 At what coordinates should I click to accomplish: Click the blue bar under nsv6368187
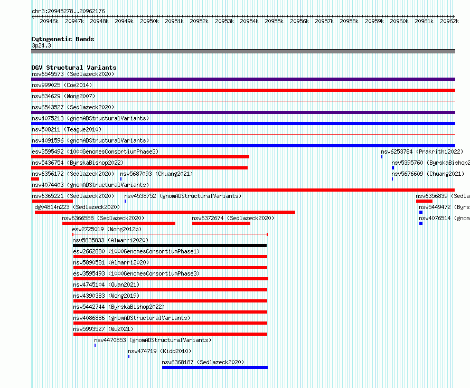(x=215, y=367)
